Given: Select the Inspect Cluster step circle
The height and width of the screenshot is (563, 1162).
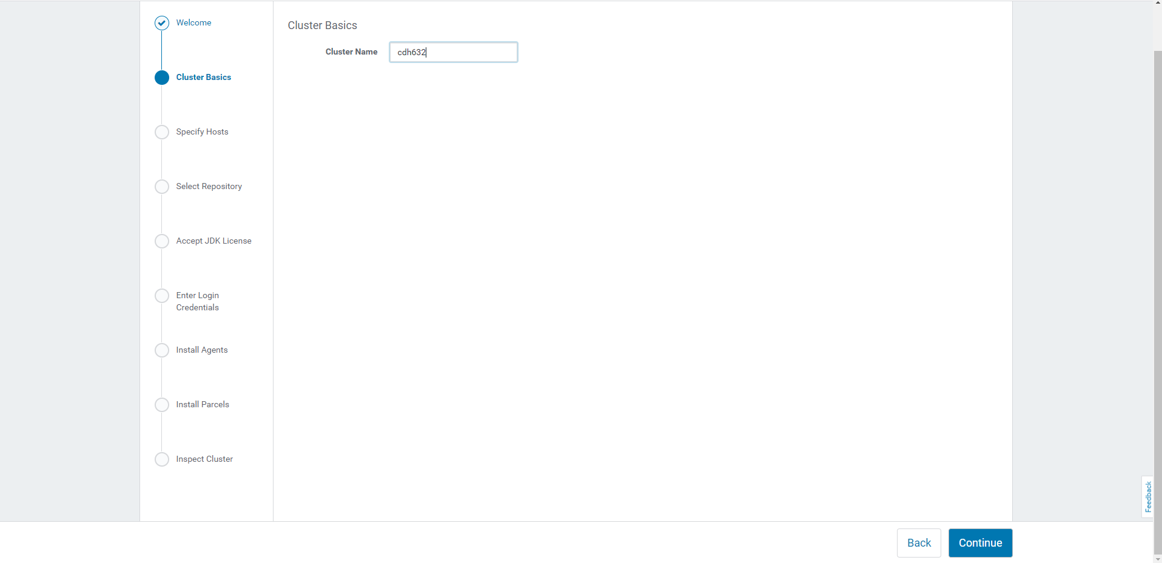Looking at the screenshot, I should pos(161,459).
